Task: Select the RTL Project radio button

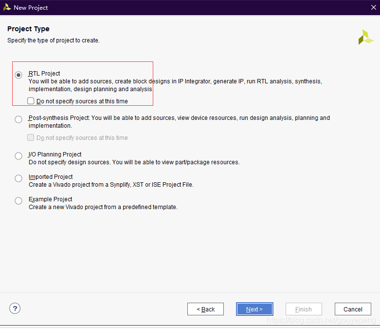Action: coord(18,75)
